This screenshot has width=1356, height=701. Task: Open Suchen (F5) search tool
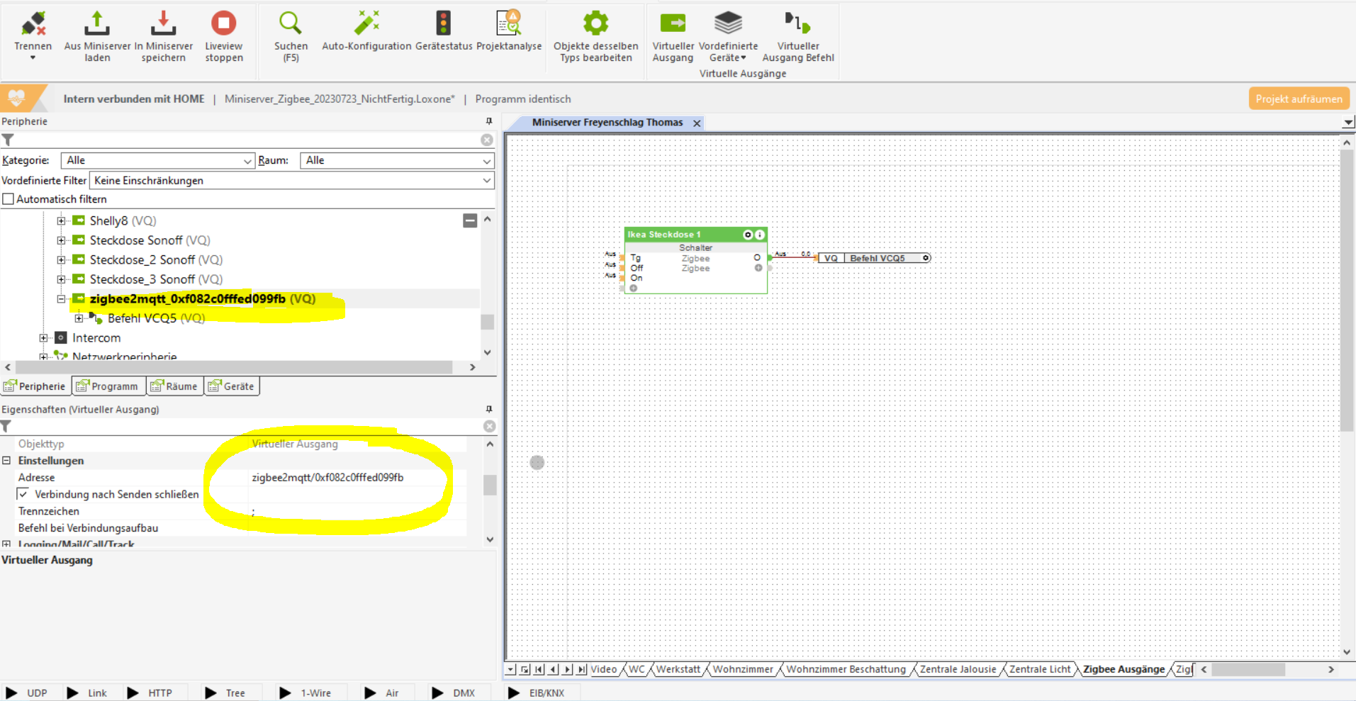pyautogui.click(x=291, y=24)
